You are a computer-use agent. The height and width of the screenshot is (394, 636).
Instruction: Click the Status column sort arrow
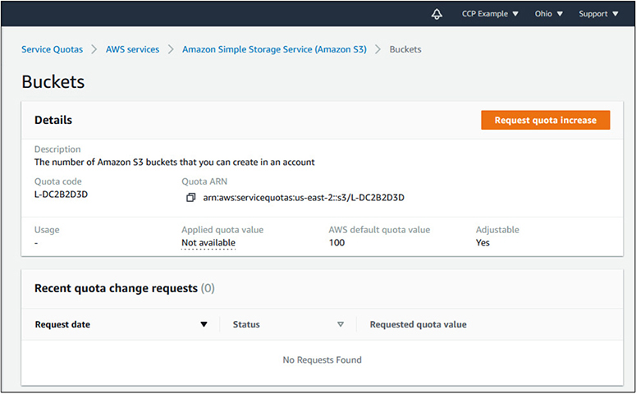point(341,325)
